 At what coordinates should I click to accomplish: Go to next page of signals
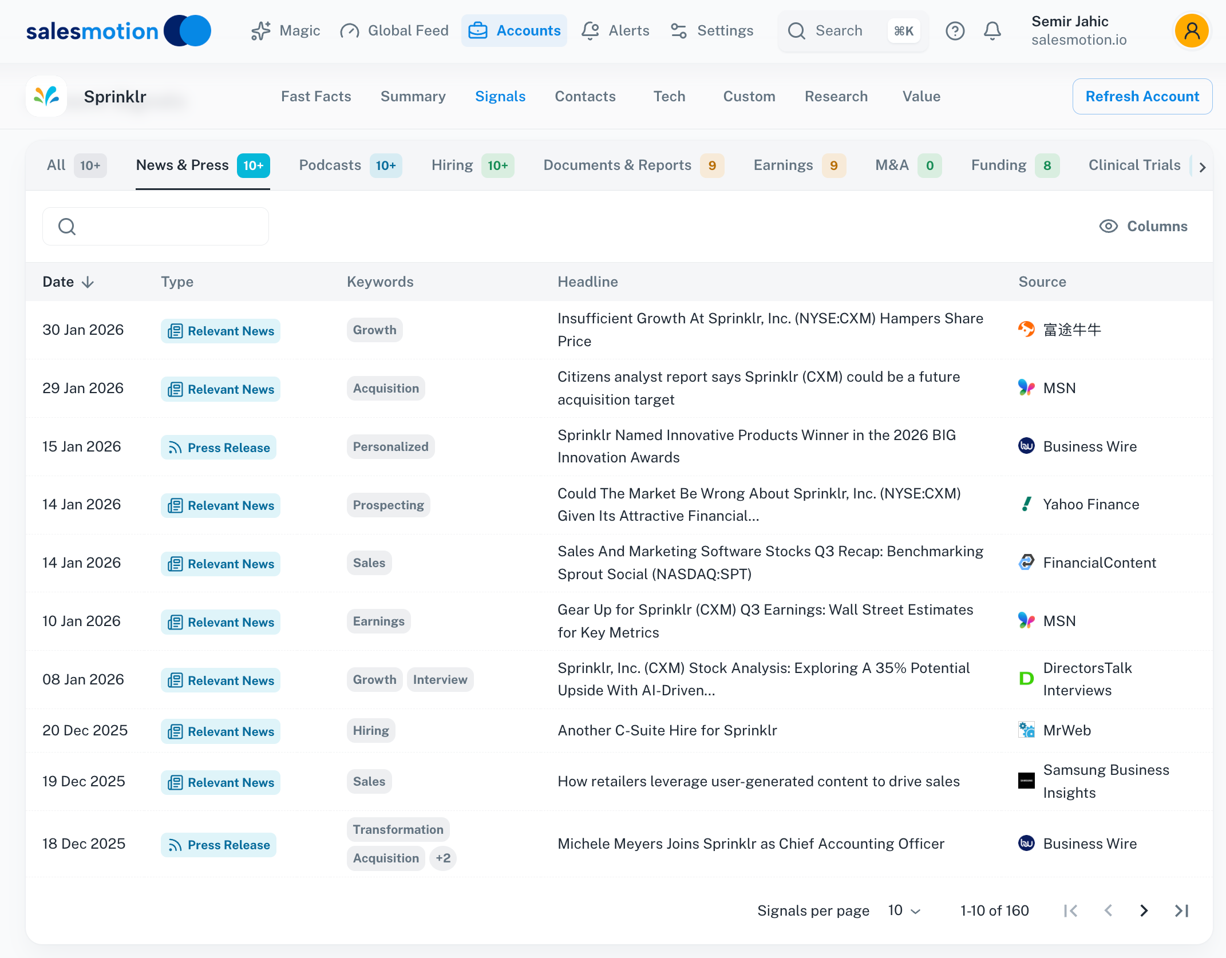coord(1144,911)
